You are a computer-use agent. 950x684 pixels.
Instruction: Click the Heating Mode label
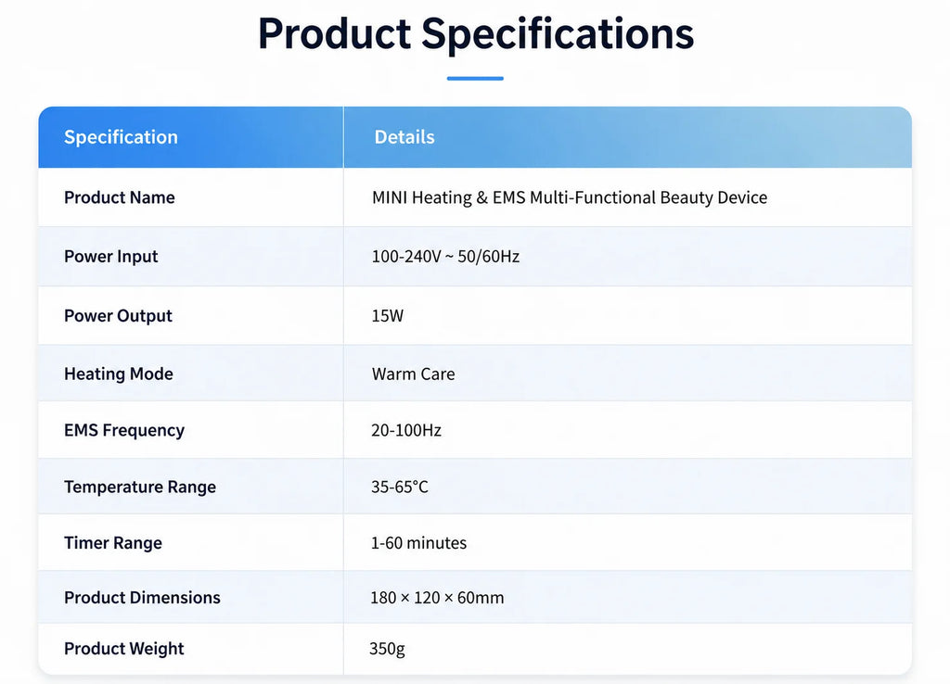tap(119, 374)
